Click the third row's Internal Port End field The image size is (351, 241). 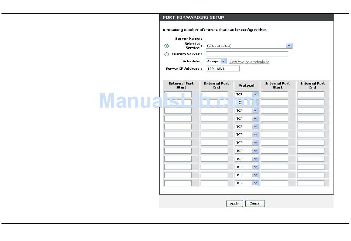point(311,111)
